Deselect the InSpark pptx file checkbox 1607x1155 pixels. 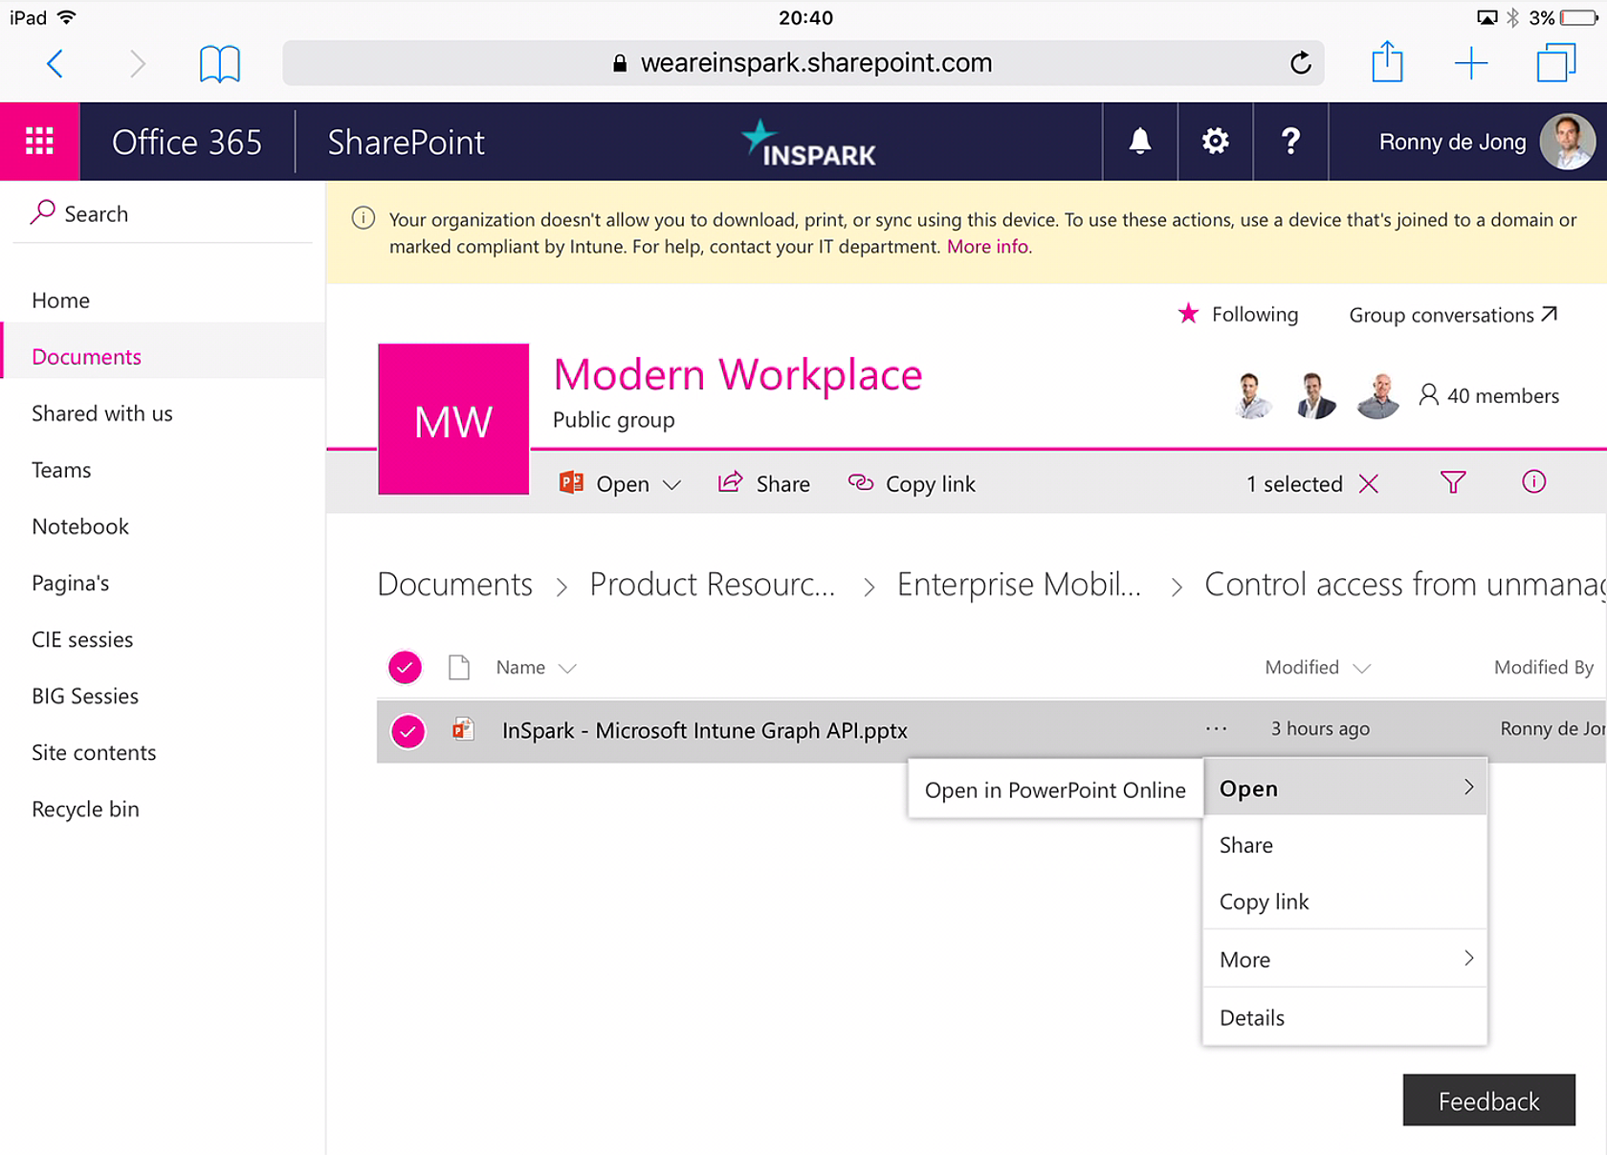click(407, 731)
